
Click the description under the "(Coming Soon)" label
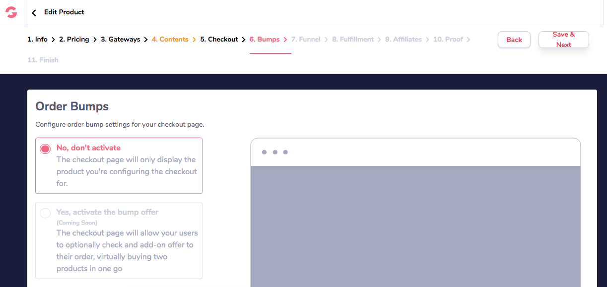[x=127, y=251]
